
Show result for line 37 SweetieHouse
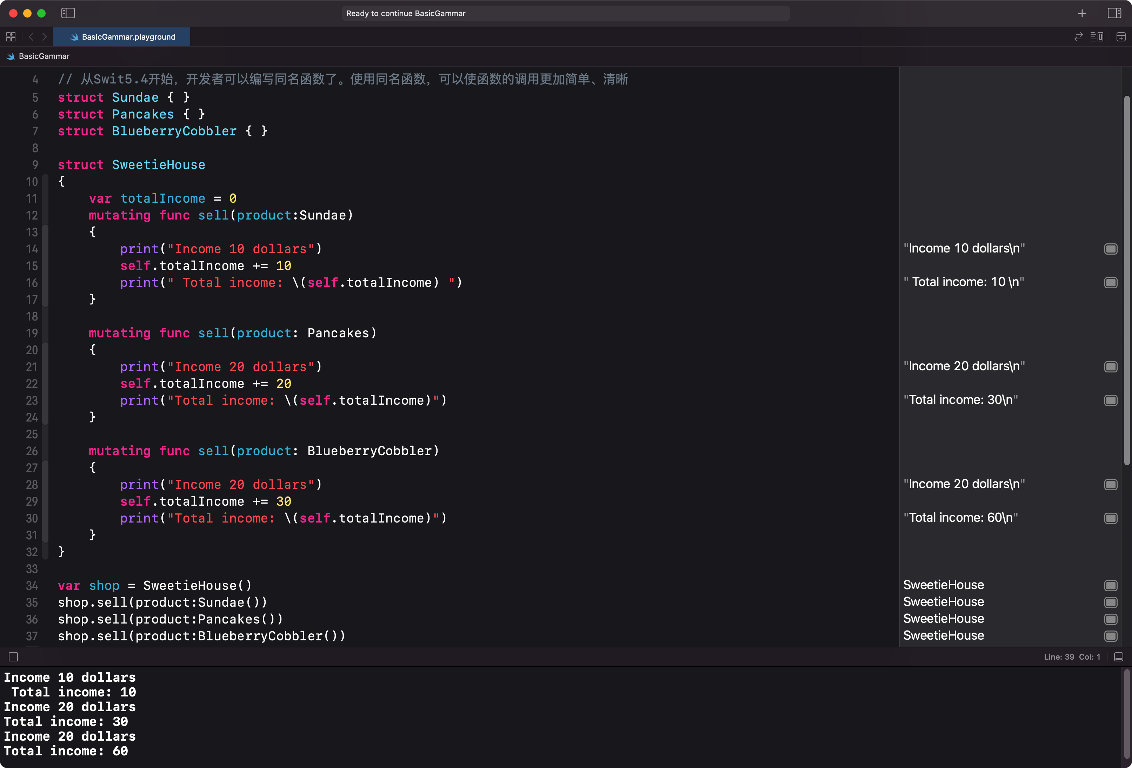tap(1111, 636)
